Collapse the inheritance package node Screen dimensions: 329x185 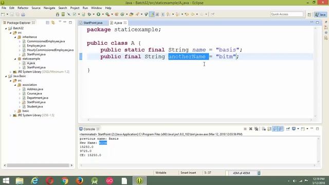(x=15, y=37)
